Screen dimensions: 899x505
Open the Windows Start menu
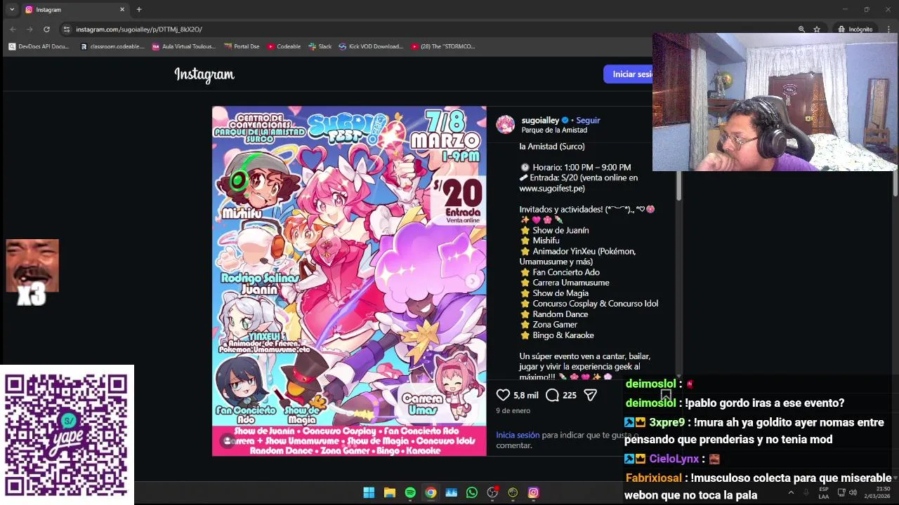click(369, 492)
